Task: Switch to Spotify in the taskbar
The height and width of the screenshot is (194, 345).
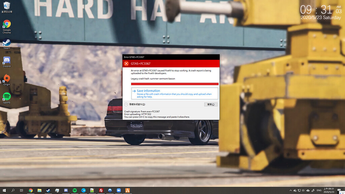Action: (74, 191)
